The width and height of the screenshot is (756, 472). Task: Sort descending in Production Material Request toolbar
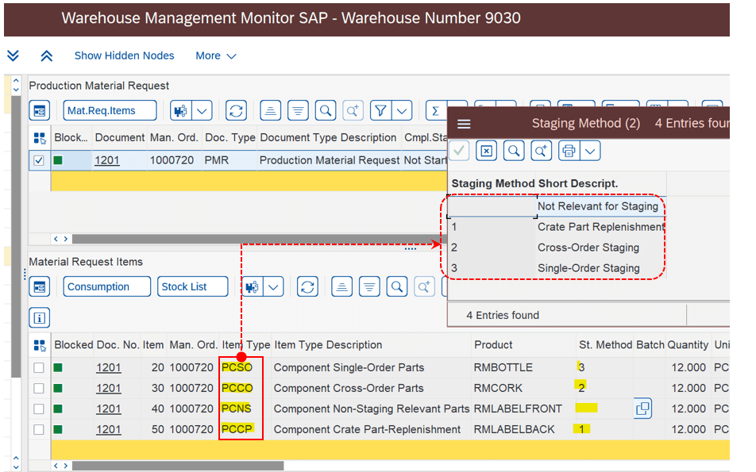(x=298, y=111)
